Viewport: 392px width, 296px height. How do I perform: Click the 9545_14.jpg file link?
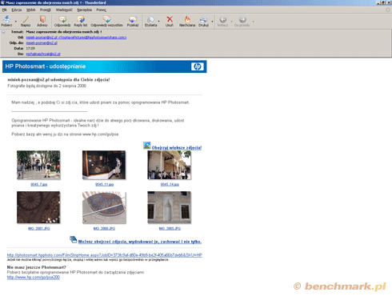point(170,184)
